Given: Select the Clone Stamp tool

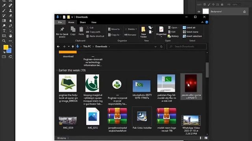Looking at the screenshot, I should click(11, 11).
